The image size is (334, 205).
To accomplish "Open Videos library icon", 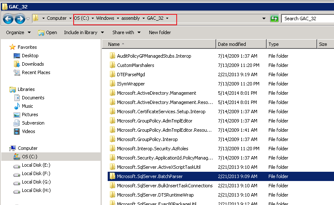I will 16,131.
